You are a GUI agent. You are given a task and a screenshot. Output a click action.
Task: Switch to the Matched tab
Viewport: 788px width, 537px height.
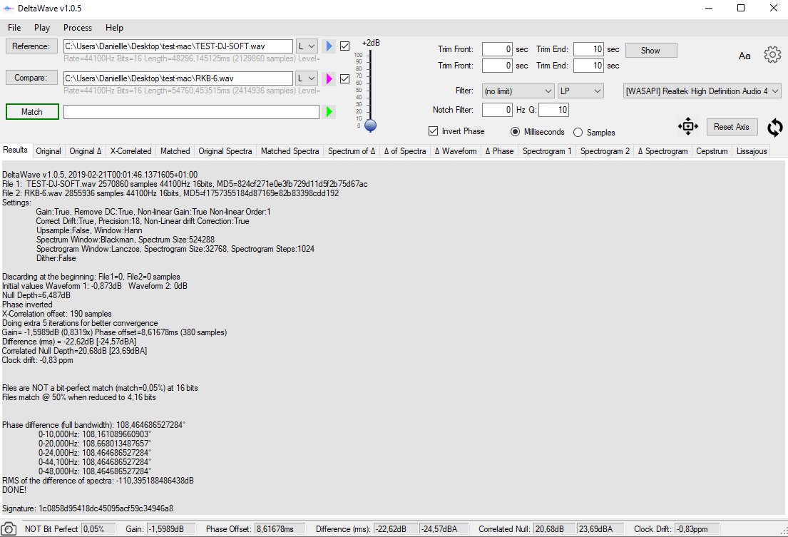click(x=175, y=150)
